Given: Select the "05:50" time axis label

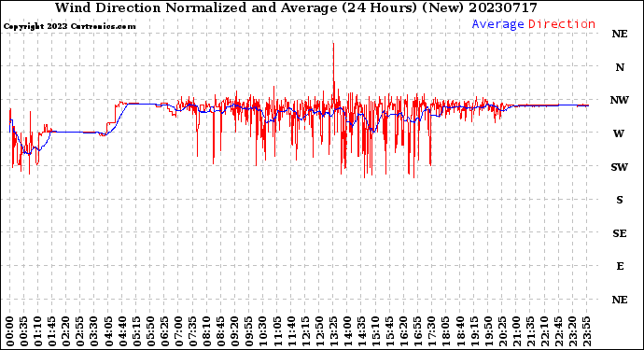Looking at the screenshot, I should click(x=150, y=331).
